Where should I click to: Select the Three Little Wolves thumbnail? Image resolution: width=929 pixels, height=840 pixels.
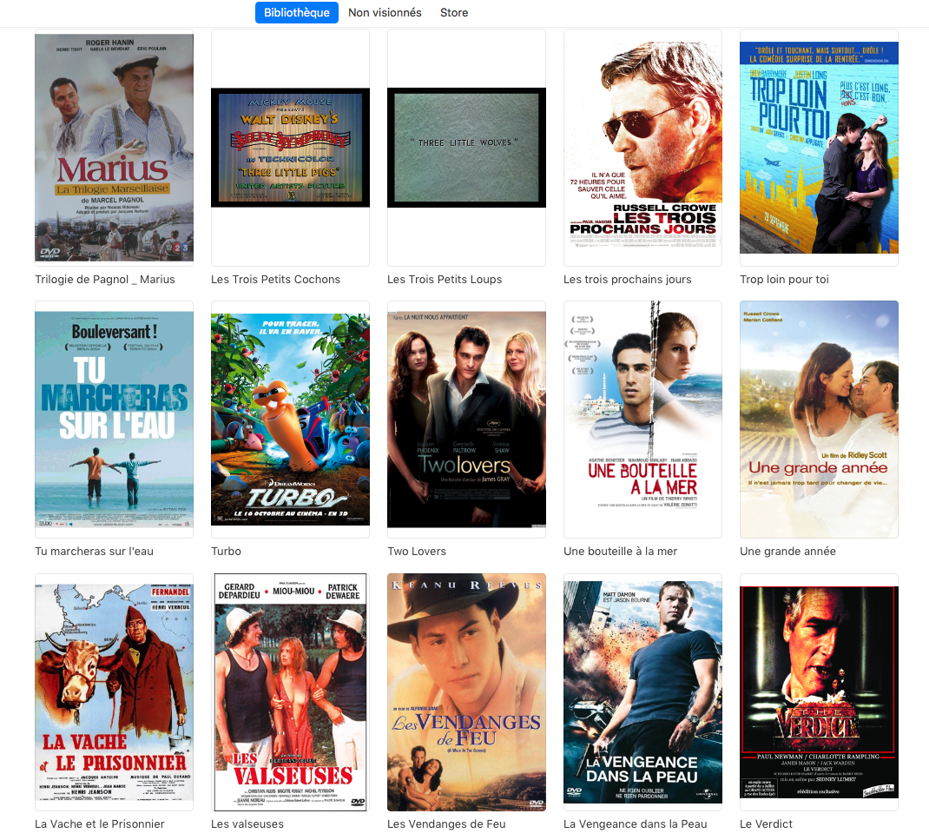tap(466, 148)
